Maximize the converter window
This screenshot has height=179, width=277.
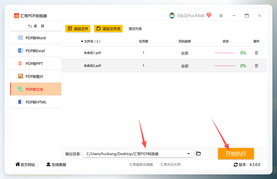[247, 16]
